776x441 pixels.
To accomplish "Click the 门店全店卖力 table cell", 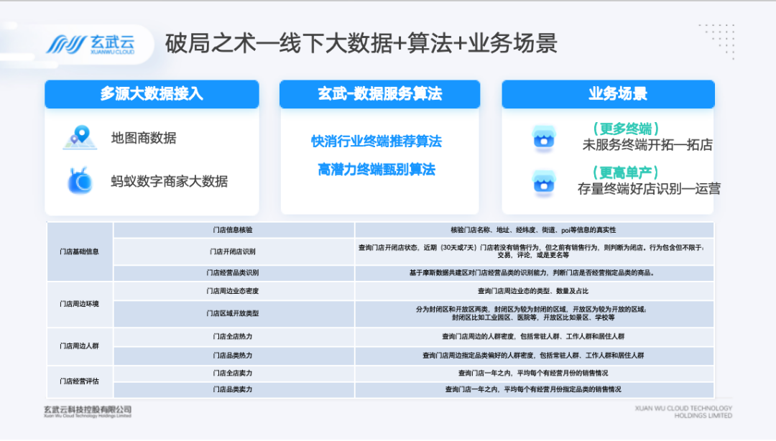I will pos(234,373).
